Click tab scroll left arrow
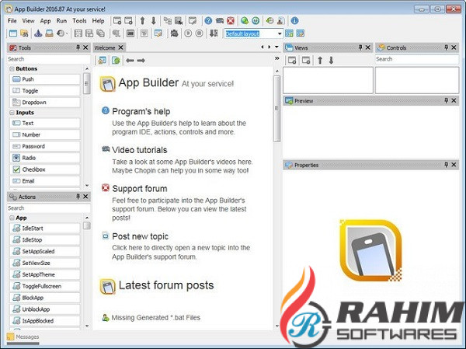Screen dimensions: 466x349 click(x=263, y=47)
